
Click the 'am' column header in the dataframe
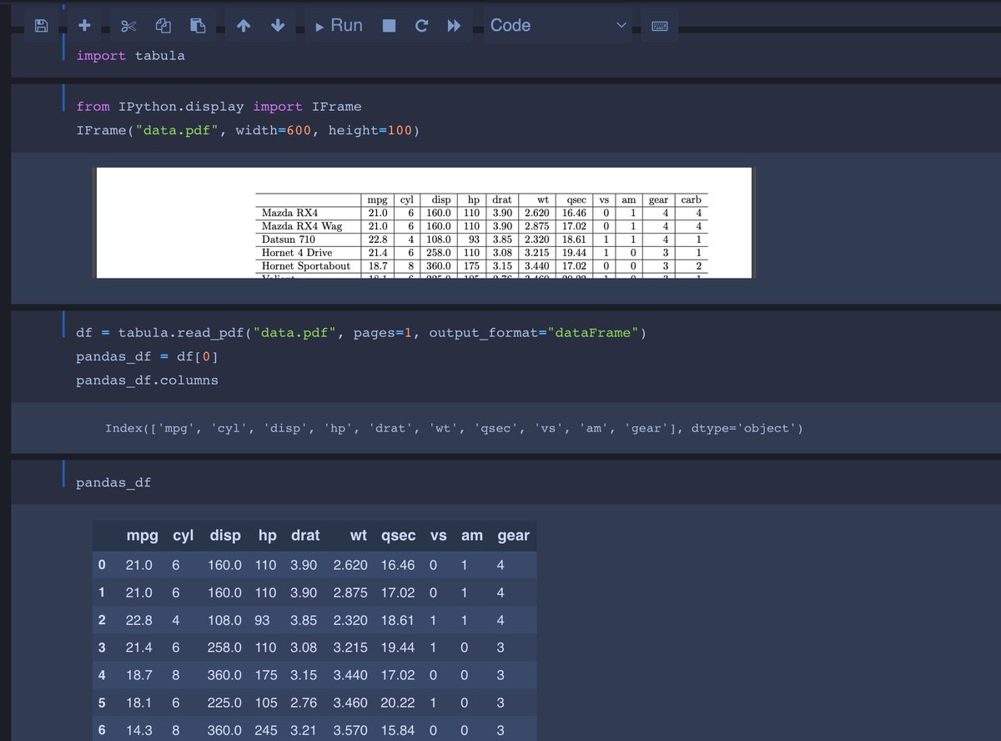(x=472, y=536)
